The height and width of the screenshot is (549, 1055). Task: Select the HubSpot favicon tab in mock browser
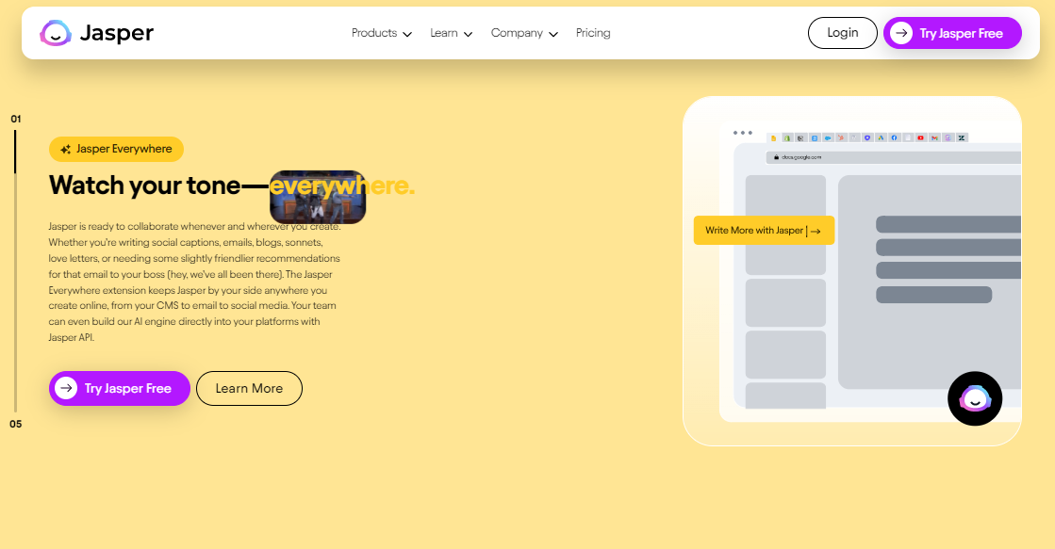(841, 137)
